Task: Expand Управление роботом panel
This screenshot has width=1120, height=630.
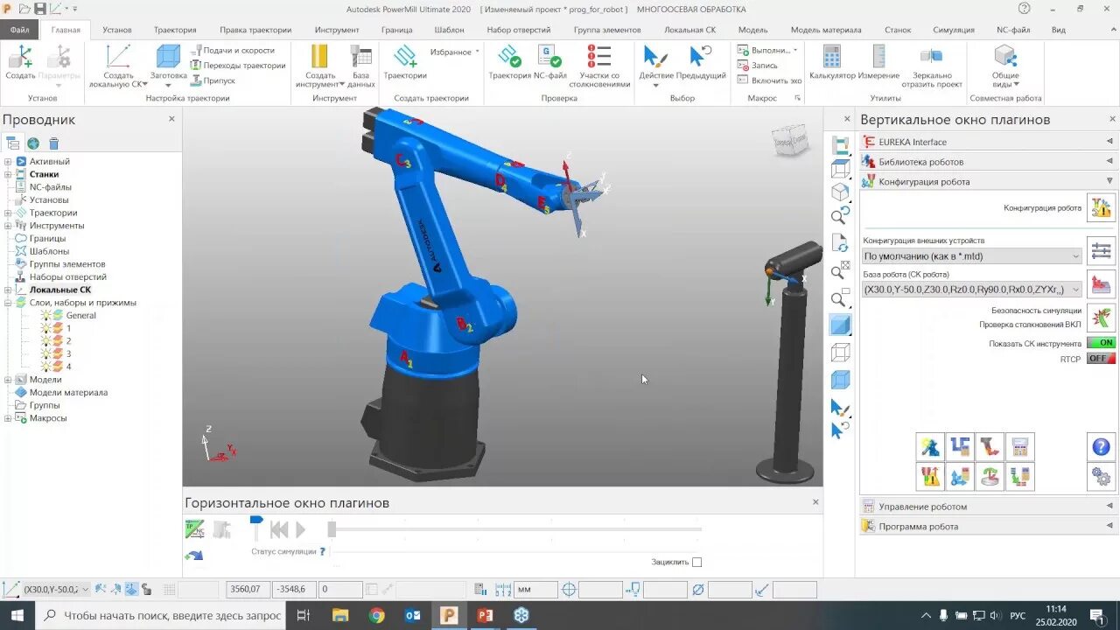Action: (988, 507)
